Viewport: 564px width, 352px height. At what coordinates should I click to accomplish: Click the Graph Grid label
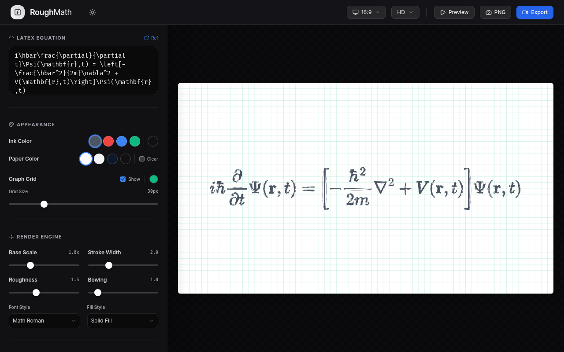click(x=22, y=179)
